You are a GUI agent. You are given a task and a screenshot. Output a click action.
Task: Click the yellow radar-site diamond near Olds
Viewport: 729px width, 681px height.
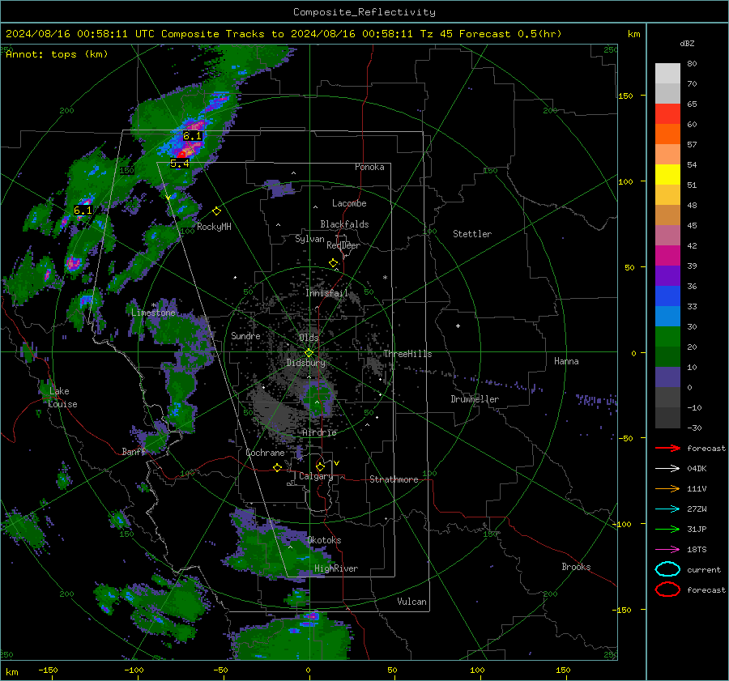click(309, 353)
